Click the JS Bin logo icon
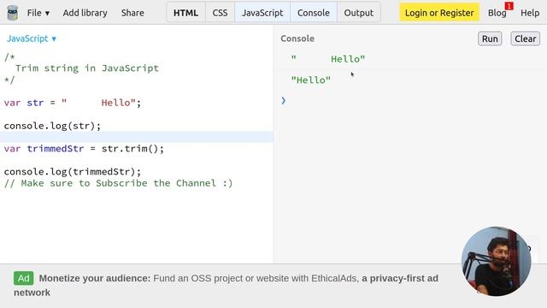The width and height of the screenshot is (547, 308). pyautogui.click(x=13, y=13)
